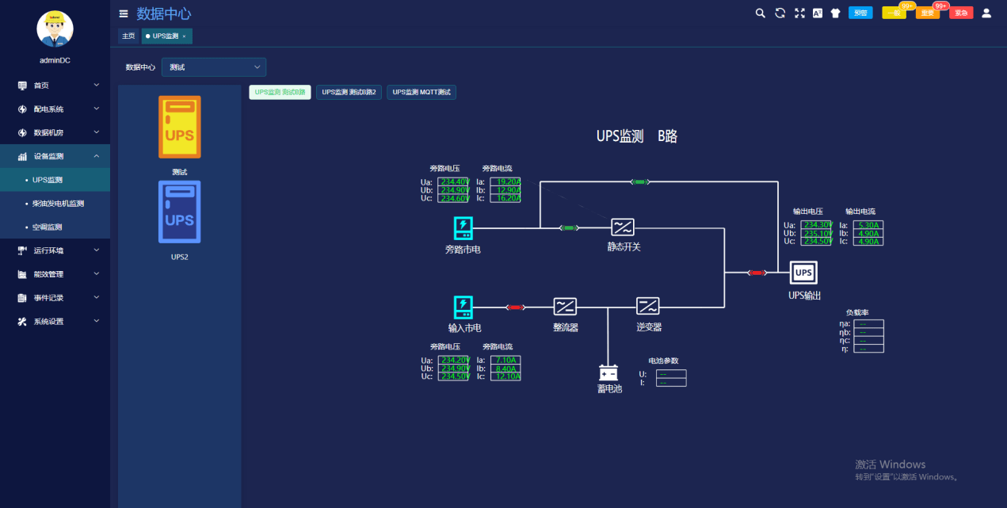Click the red 紧急 alarm badge
This screenshot has height=508, width=1007.
tap(961, 13)
